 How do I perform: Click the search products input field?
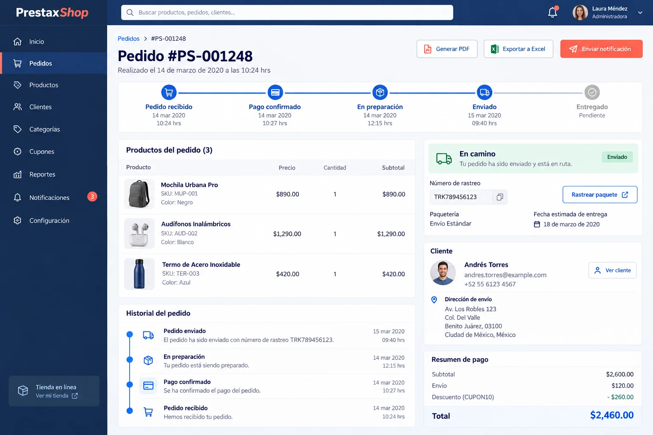tap(287, 12)
